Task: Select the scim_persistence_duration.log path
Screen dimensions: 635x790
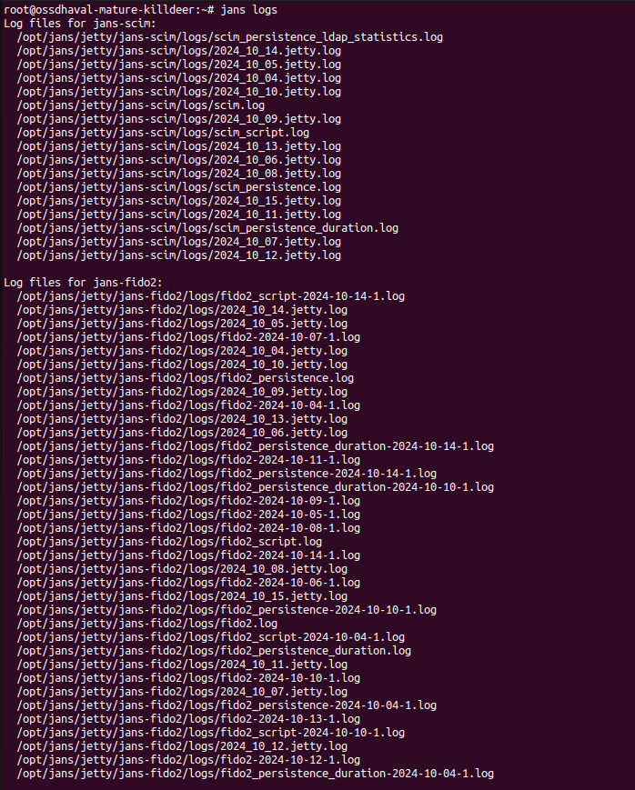Action: point(207,227)
